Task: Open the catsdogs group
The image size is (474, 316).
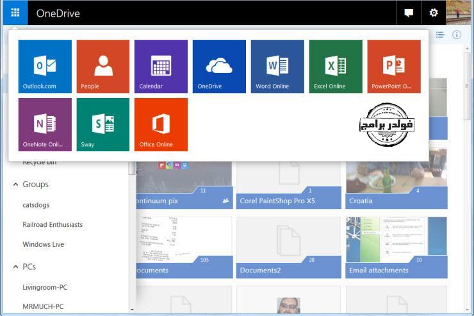Action: coord(36,205)
